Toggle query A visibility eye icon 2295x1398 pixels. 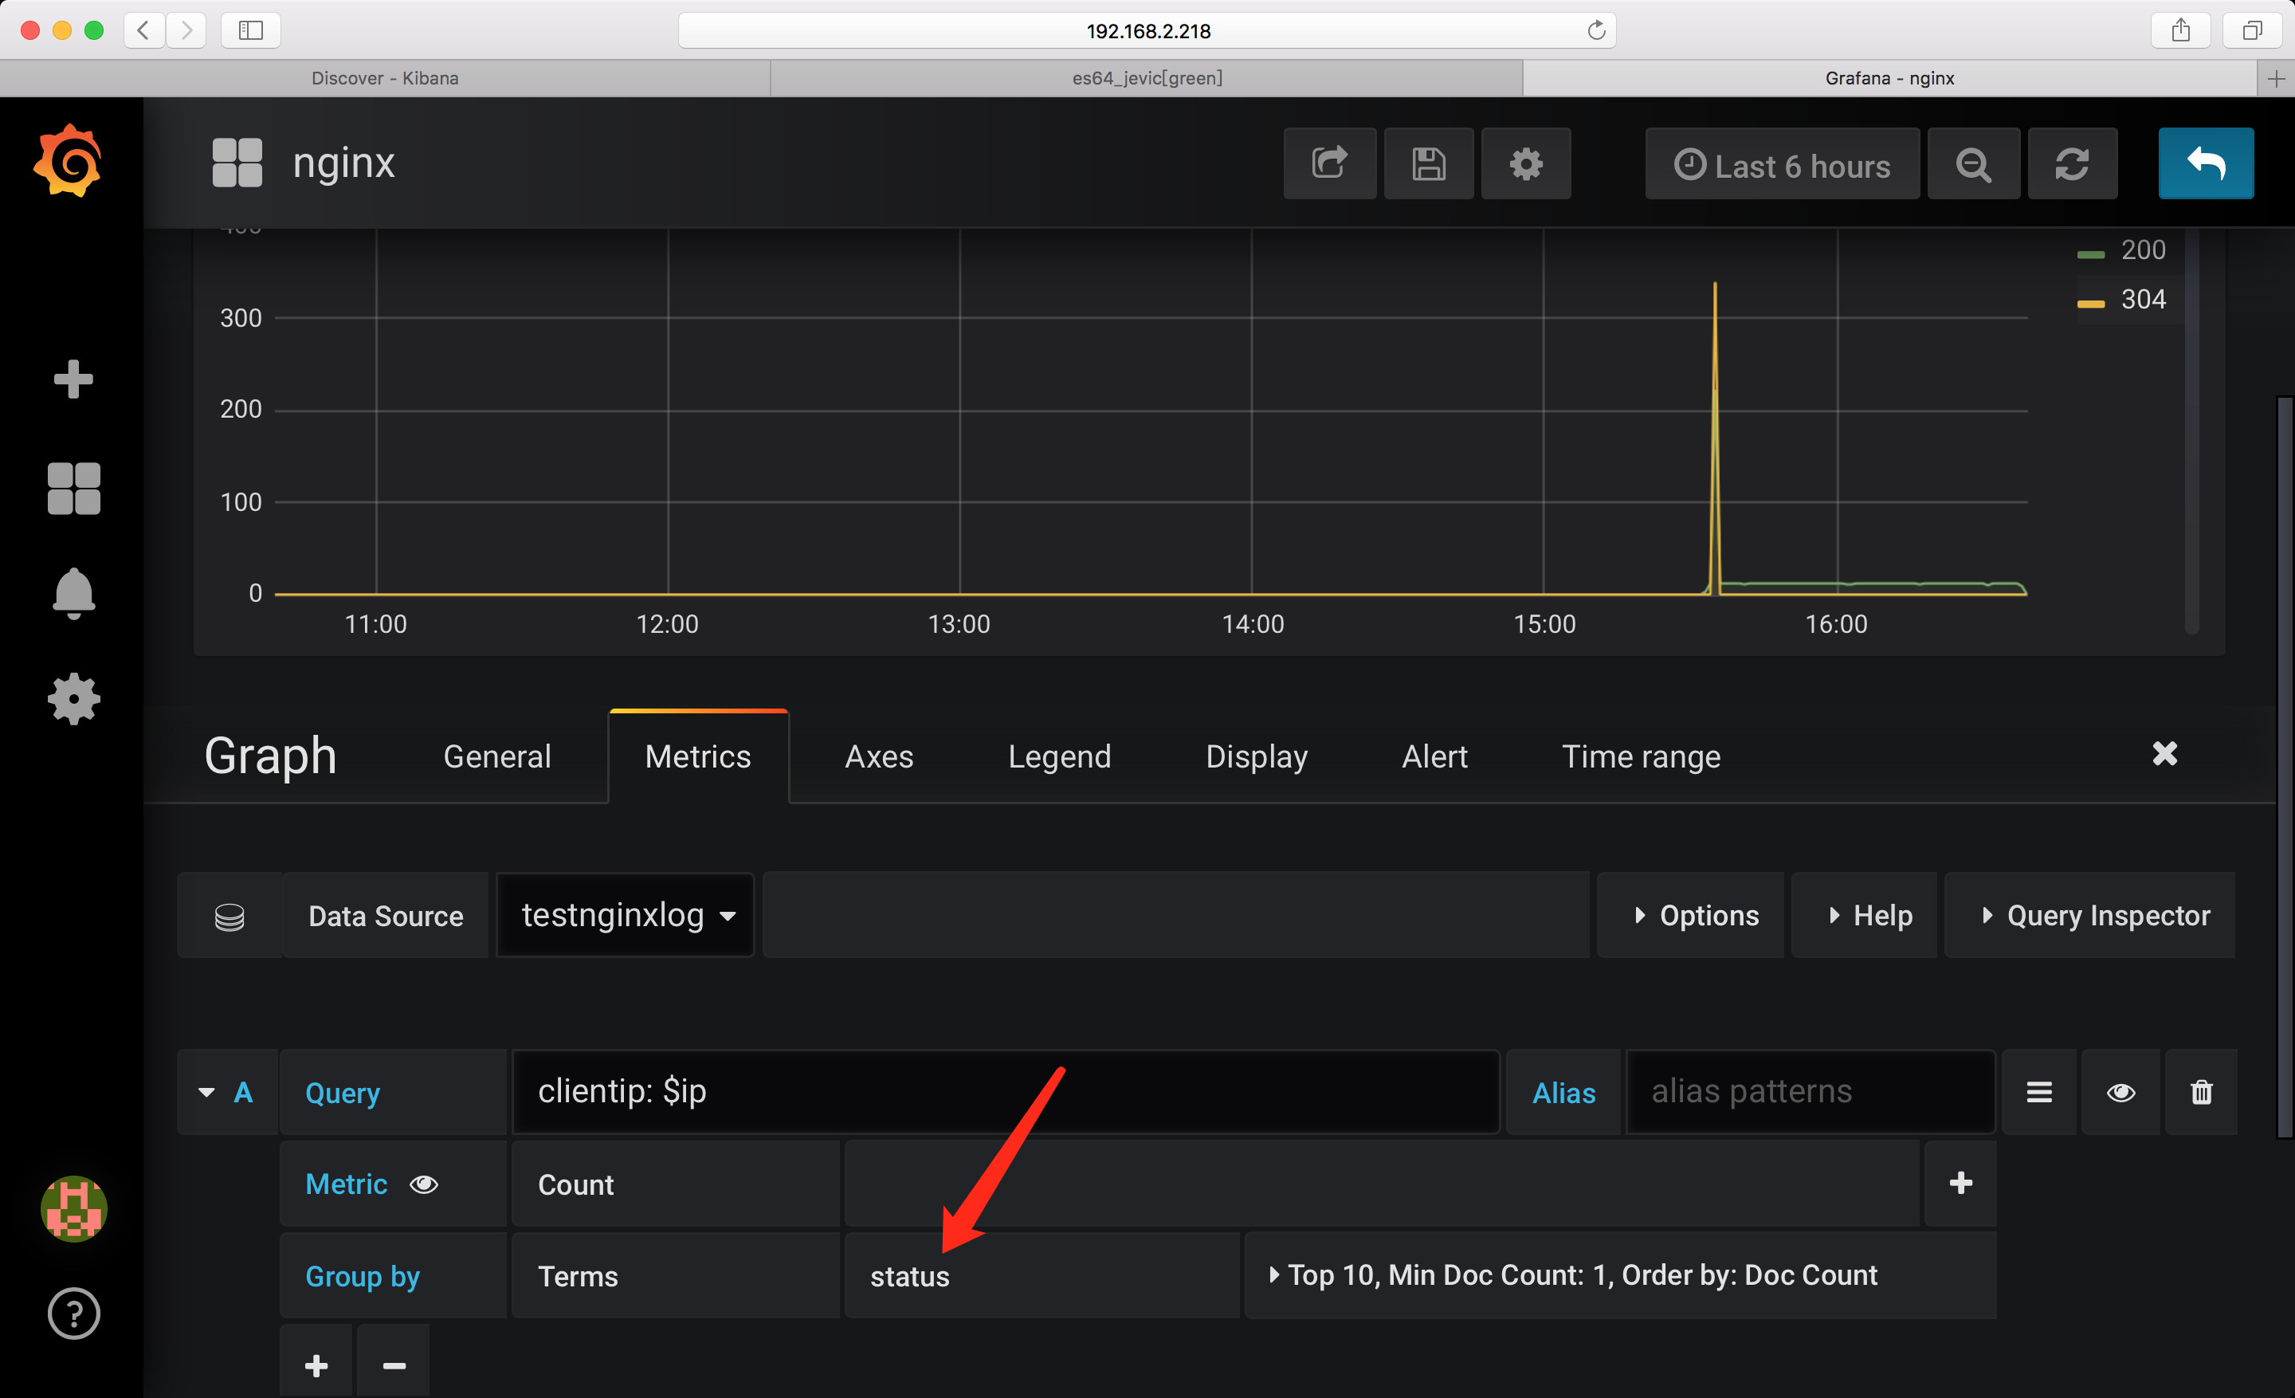tap(2120, 1092)
